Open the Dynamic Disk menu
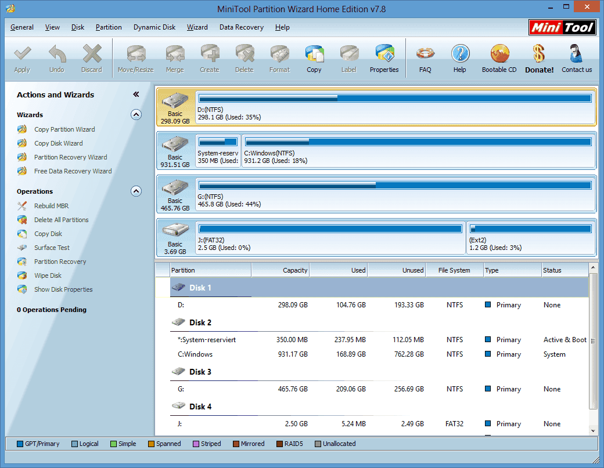 (154, 27)
